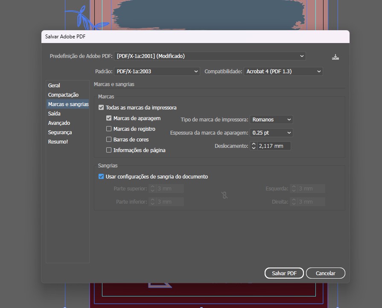Image resolution: width=382 pixels, height=308 pixels.
Task: Click Direita bleed field
Action: click(x=311, y=202)
